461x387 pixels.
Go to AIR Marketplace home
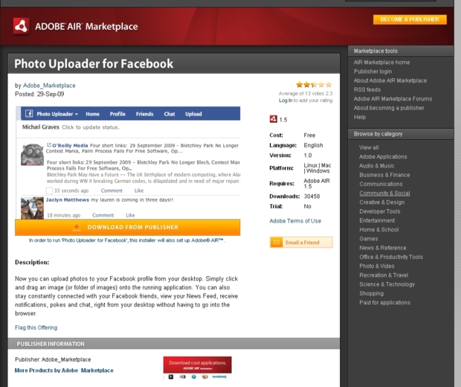click(x=381, y=62)
